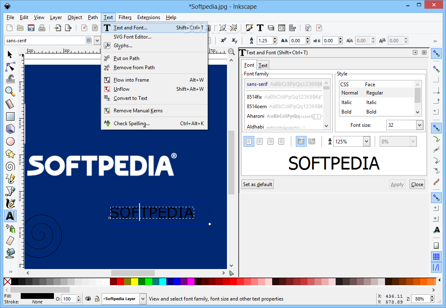
Task: Enable horizontal text orientation
Action: coord(301,141)
